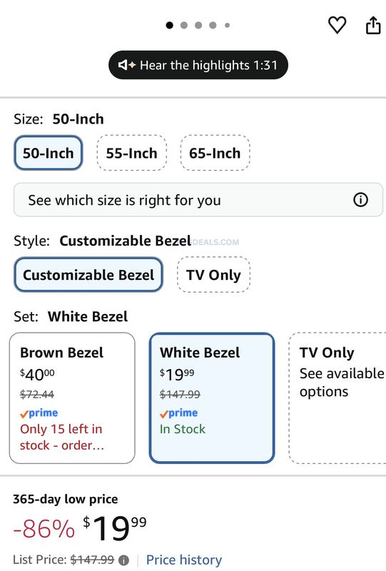Play Hear the highlights audio
This screenshot has height=571, width=386.
pos(198,65)
